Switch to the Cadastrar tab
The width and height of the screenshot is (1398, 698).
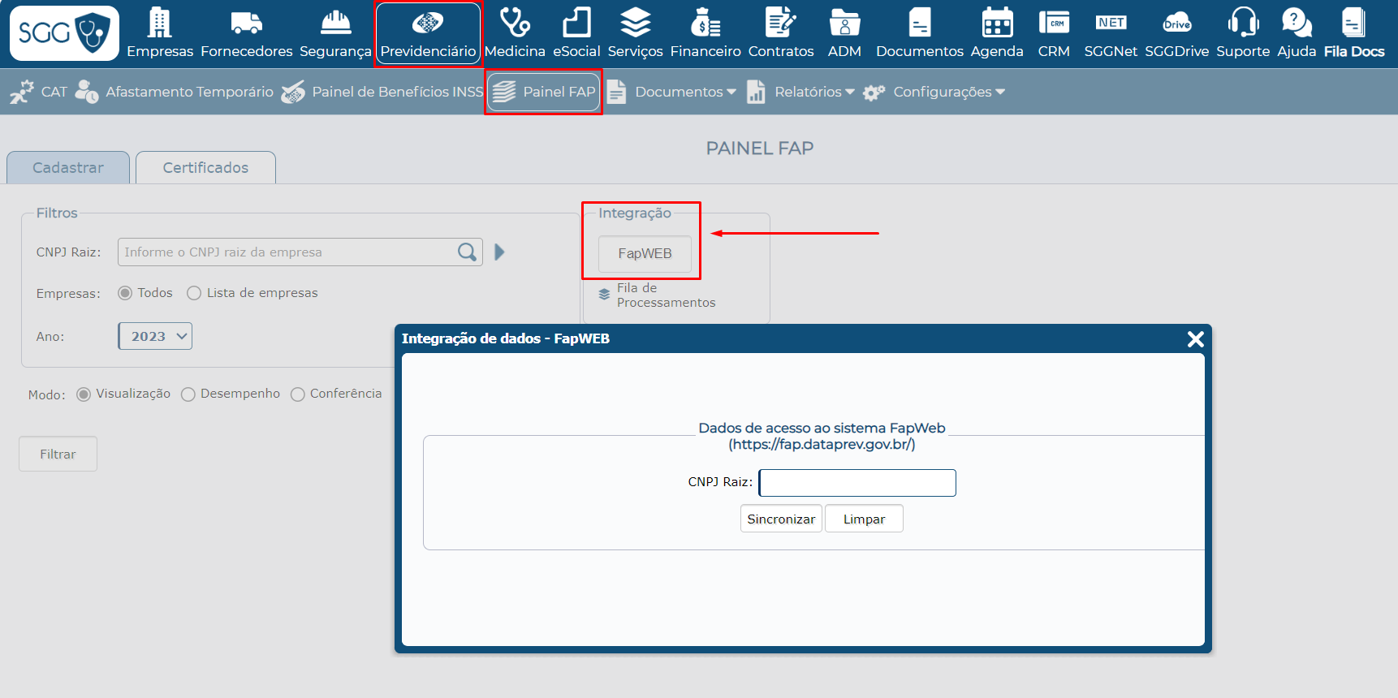click(x=68, y=167)
